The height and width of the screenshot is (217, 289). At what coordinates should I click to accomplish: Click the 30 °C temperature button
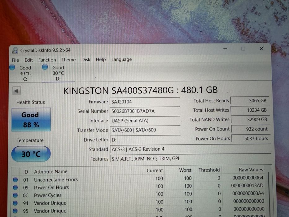(x=31, y=154)
